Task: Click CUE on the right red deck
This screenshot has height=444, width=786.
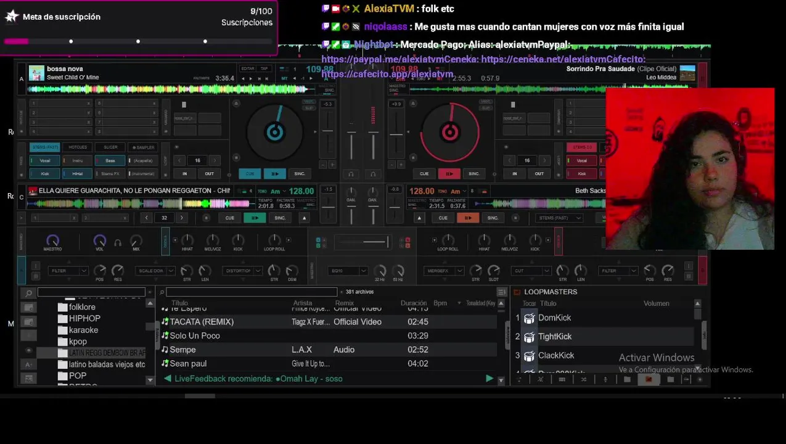Action: coord(424,174)
